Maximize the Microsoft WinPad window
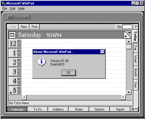 (137, 3)
